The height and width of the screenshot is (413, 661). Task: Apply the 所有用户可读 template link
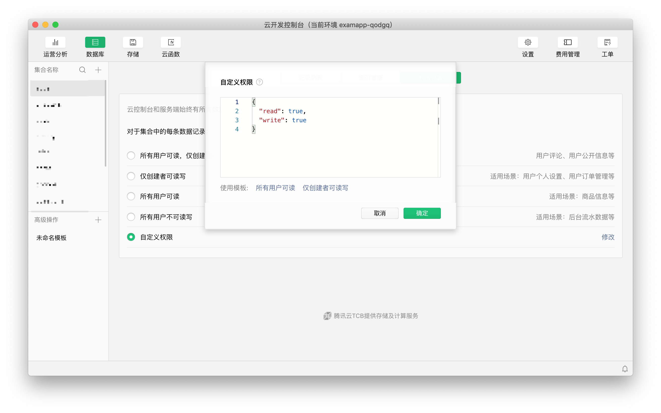point(275,188)
